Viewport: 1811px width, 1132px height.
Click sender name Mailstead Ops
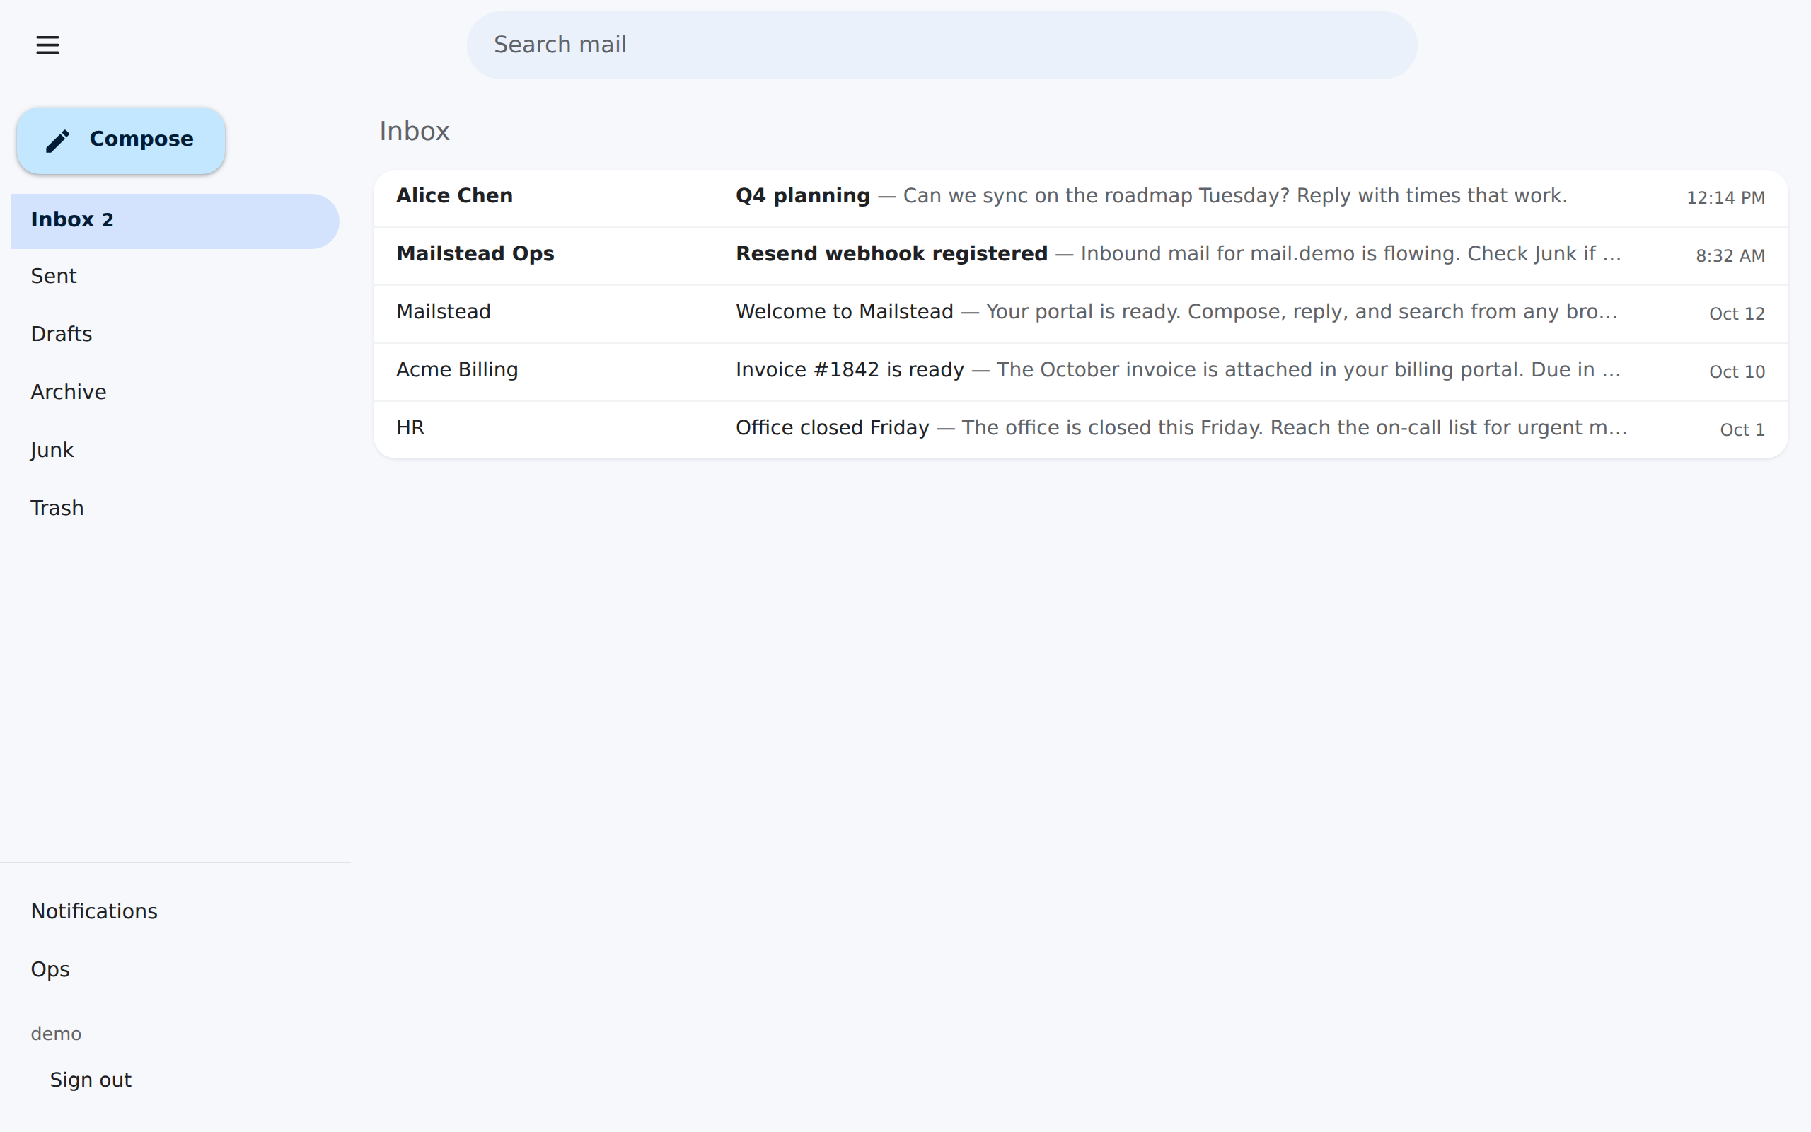475,254
